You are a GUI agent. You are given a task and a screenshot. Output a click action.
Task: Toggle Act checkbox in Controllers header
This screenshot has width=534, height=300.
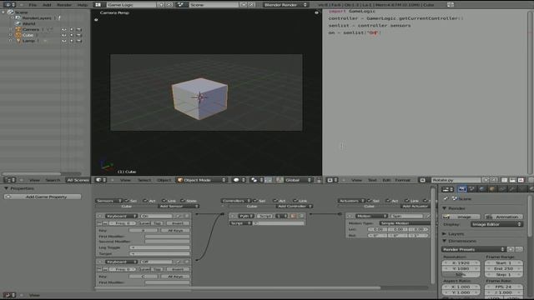pos(275,201)
